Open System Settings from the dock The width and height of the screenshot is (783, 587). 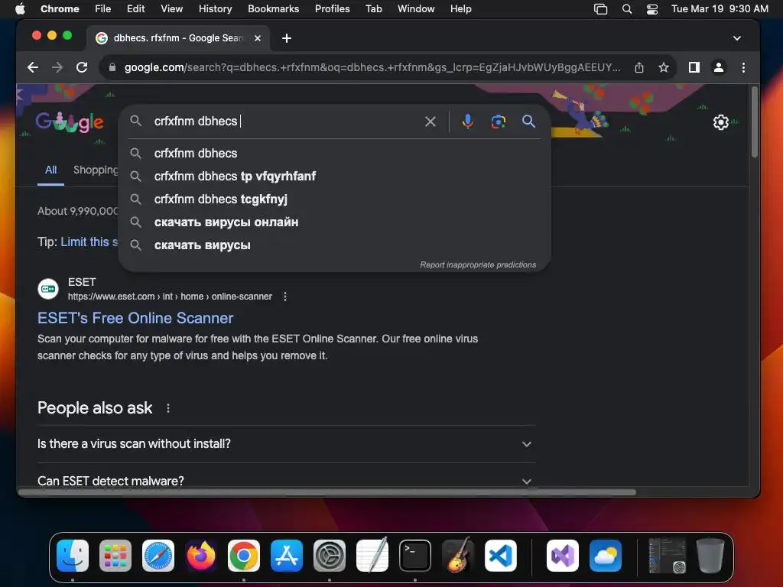click(330, 556)
